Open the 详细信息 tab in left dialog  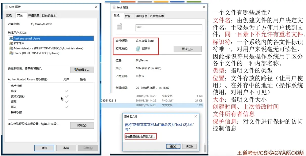(x=34, y=16)
